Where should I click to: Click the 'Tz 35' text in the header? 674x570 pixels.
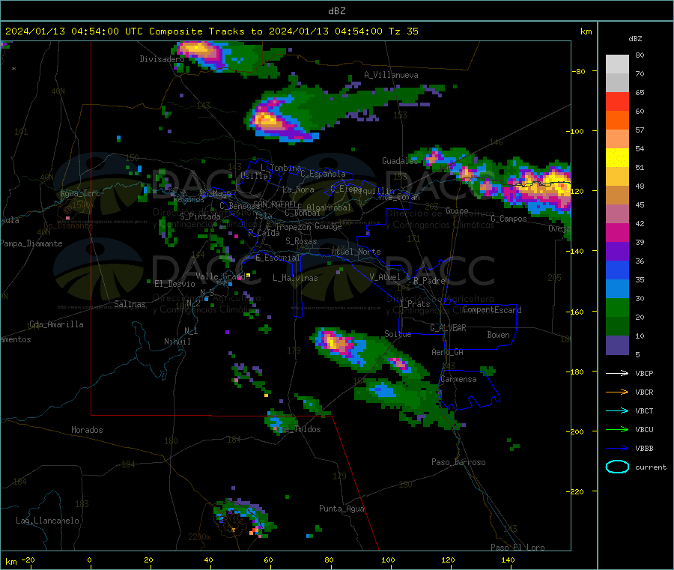[x=403, y=31]
